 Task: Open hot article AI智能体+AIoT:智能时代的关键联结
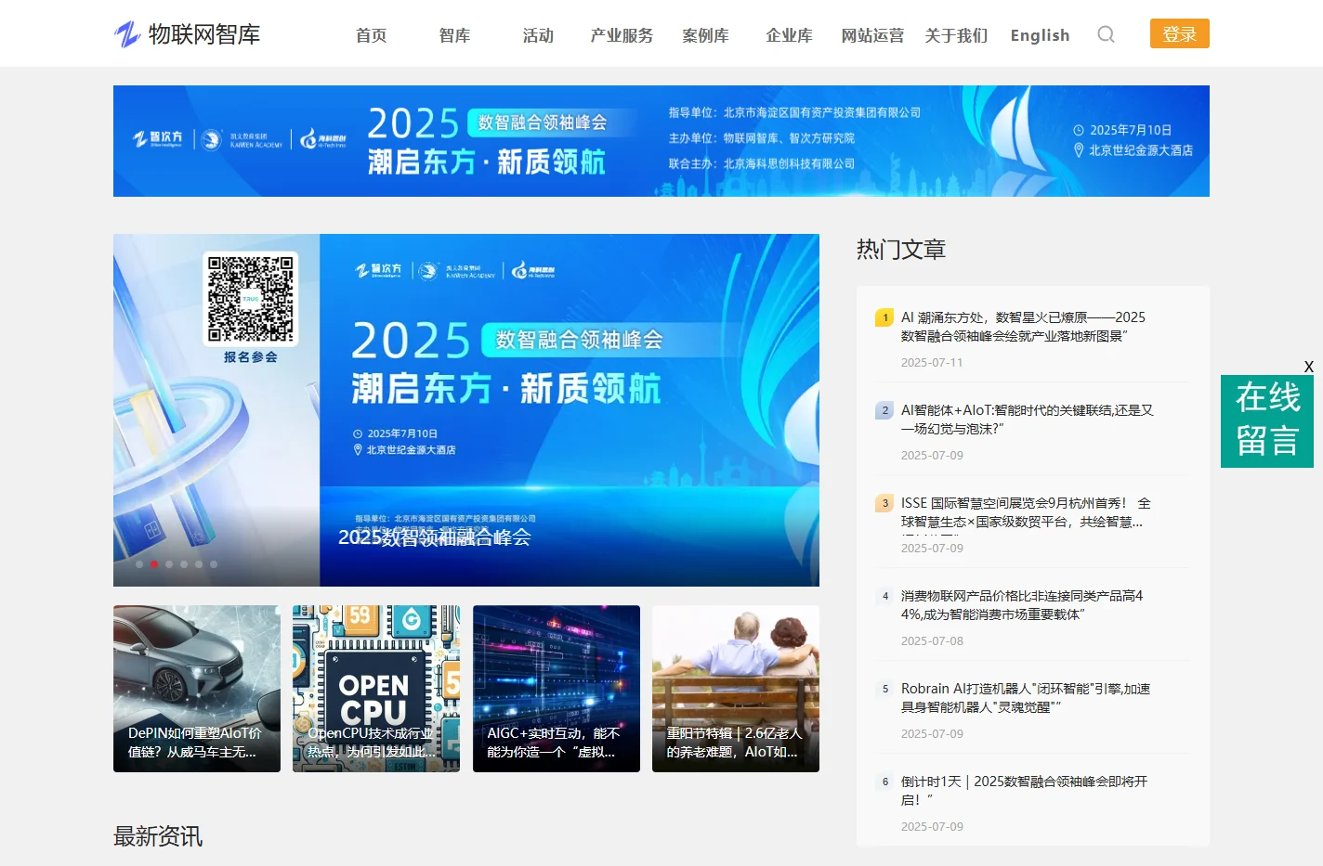(x=1027, y=420)
